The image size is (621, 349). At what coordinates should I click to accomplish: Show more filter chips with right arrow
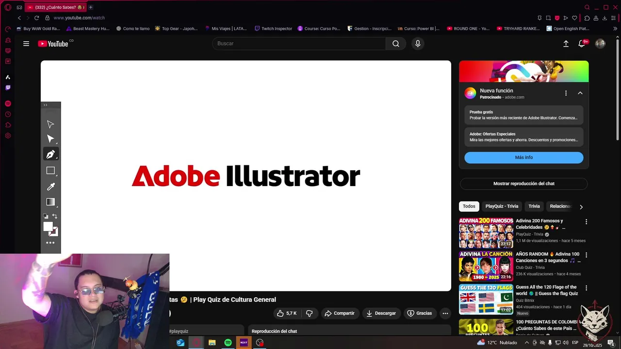point(581,207)
